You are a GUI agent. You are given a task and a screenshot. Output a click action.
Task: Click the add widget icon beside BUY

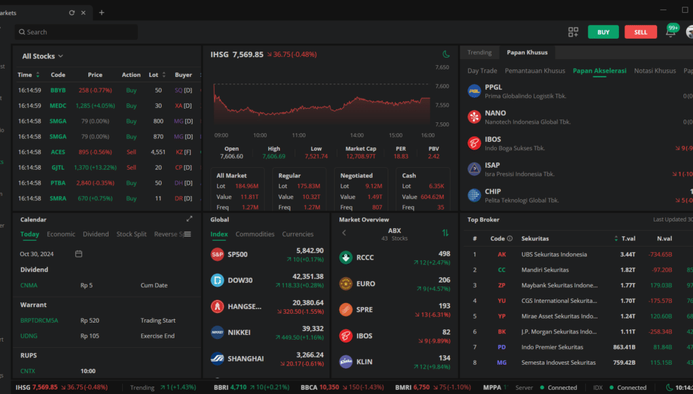[573, 32]
